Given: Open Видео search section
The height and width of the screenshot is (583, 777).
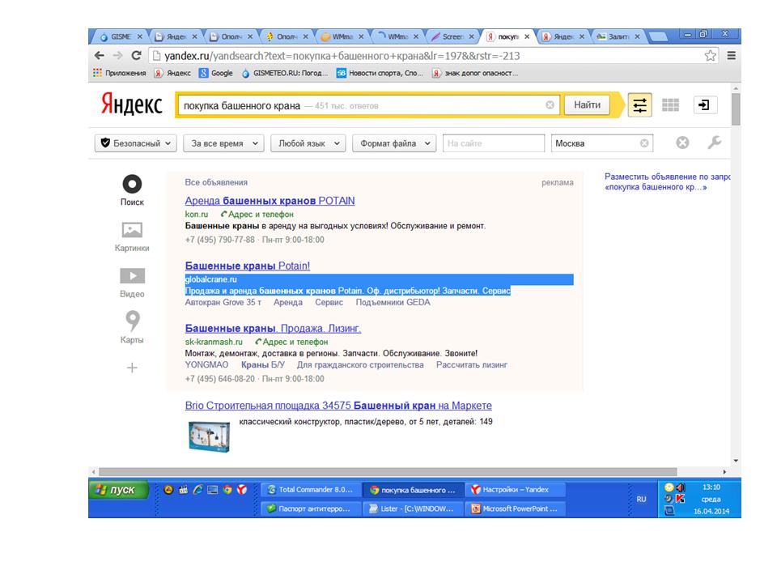Looking at the screenshot, I should pyautogui.click(x=132, y=283).
